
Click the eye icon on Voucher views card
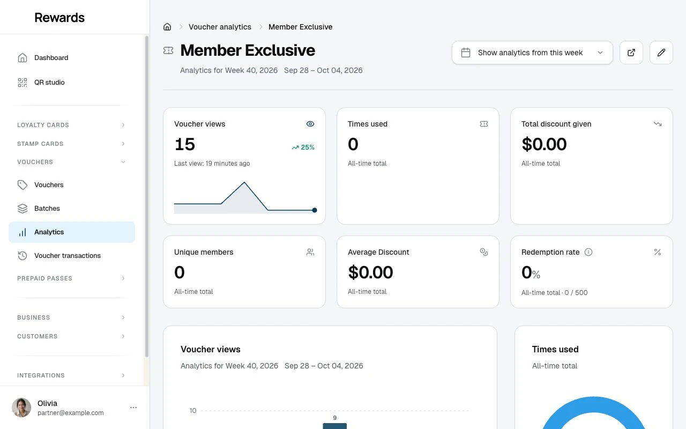(310, 124)
